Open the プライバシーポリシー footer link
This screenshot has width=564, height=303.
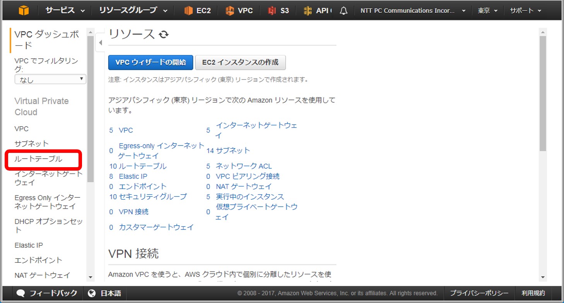tap(479, 293)
